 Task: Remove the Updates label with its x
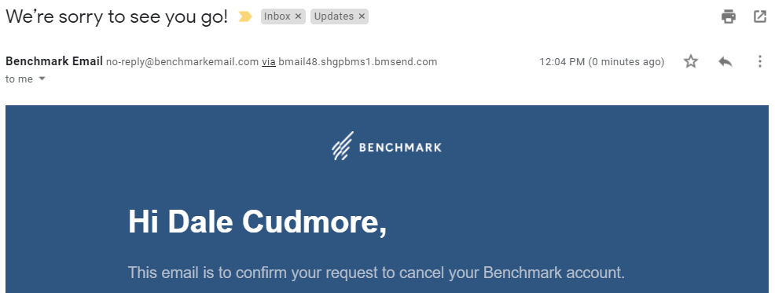[x=362, y=16]
